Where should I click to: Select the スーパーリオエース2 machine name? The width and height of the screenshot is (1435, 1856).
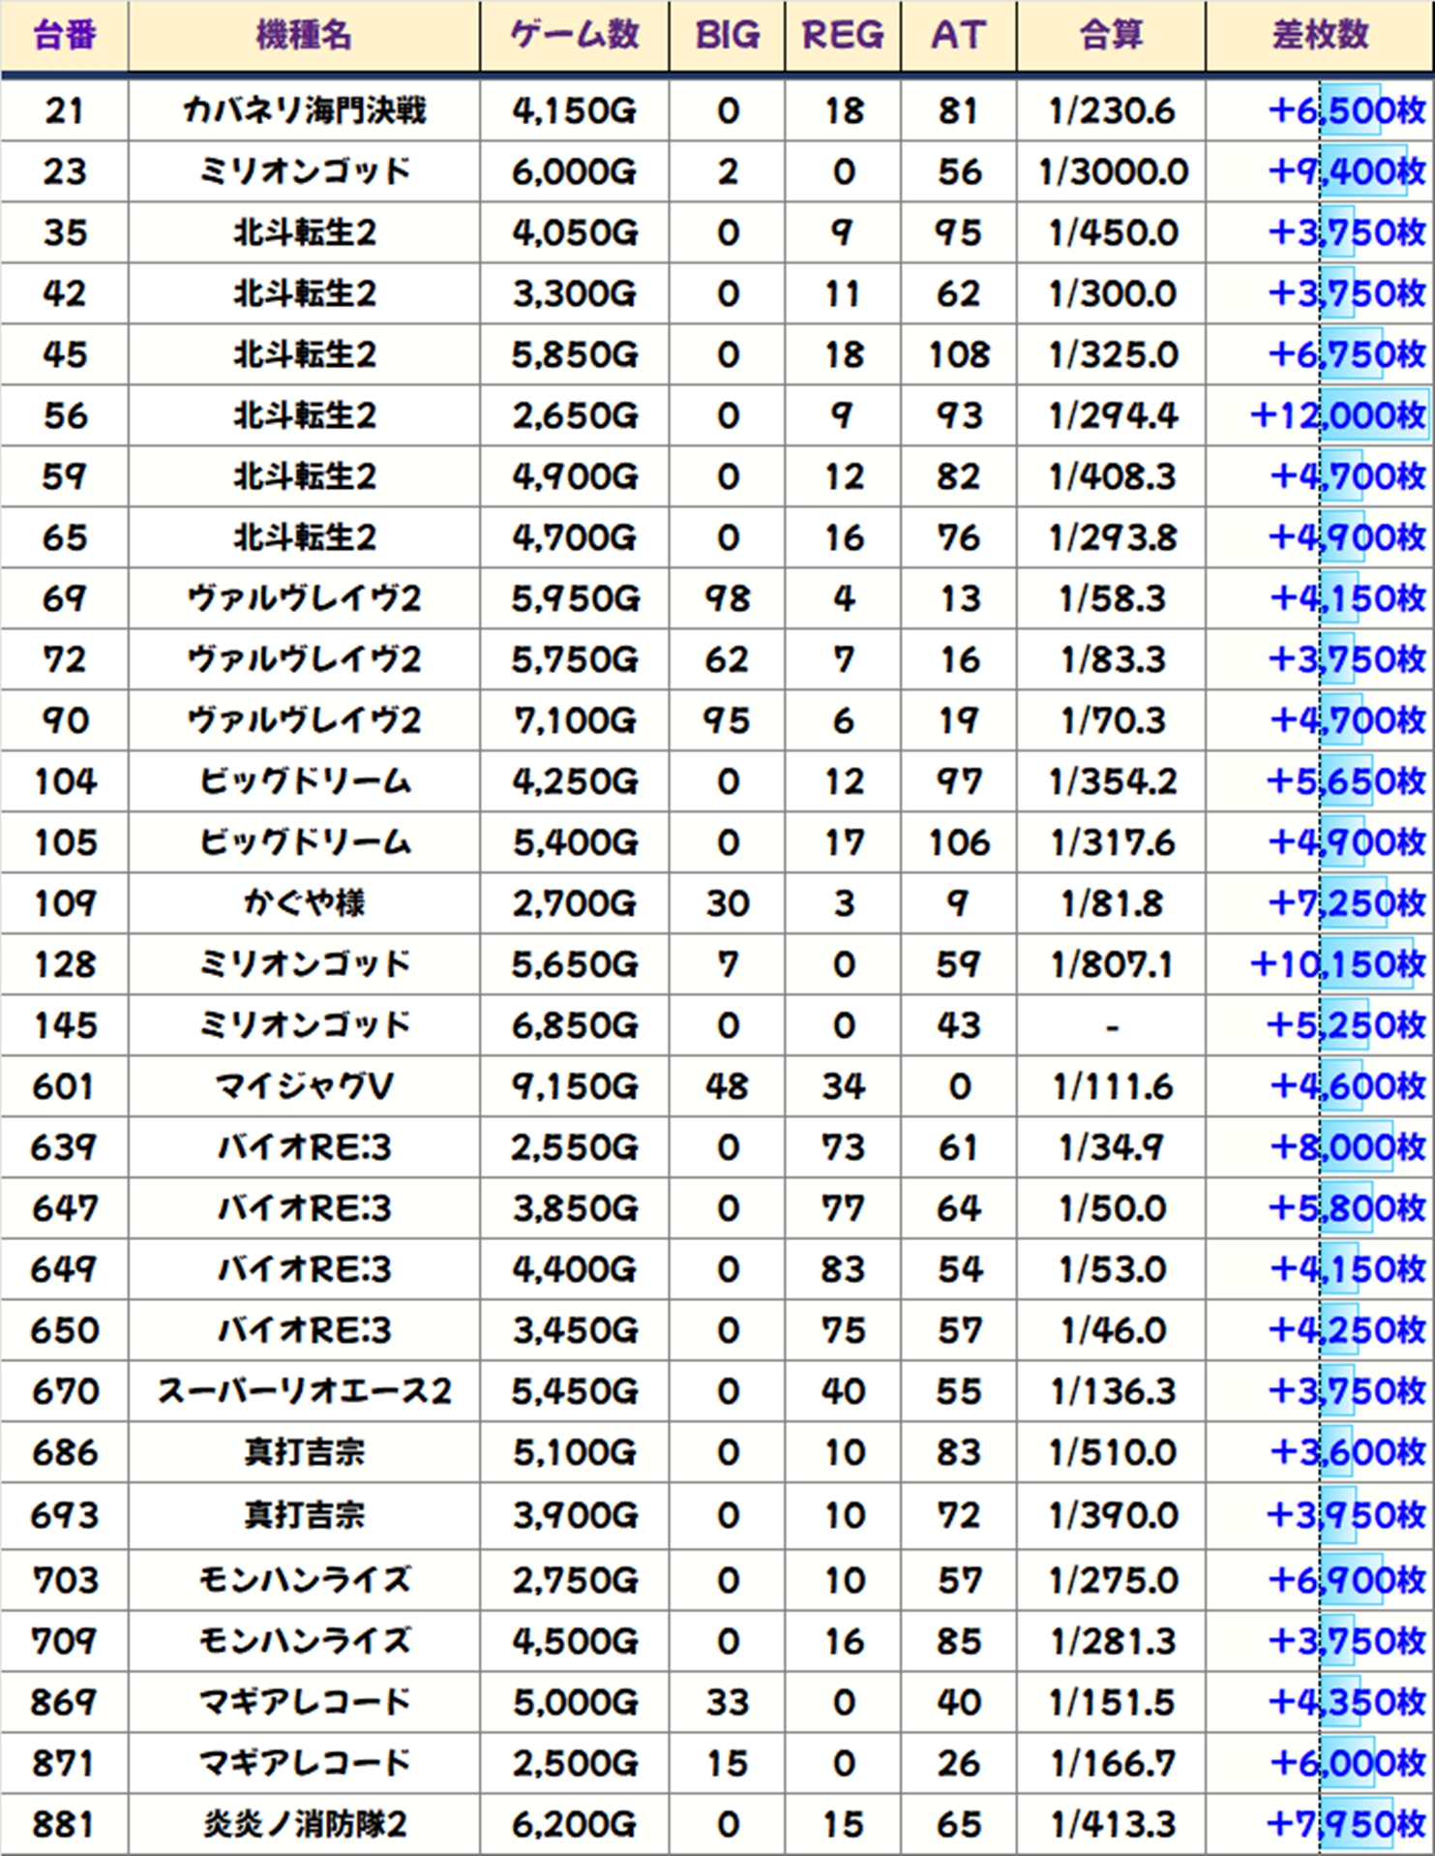304,1392
